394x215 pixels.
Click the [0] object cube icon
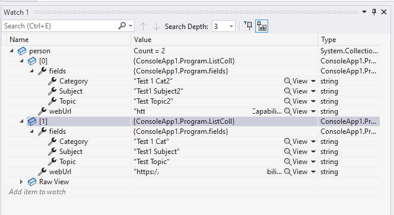(32, 61)
